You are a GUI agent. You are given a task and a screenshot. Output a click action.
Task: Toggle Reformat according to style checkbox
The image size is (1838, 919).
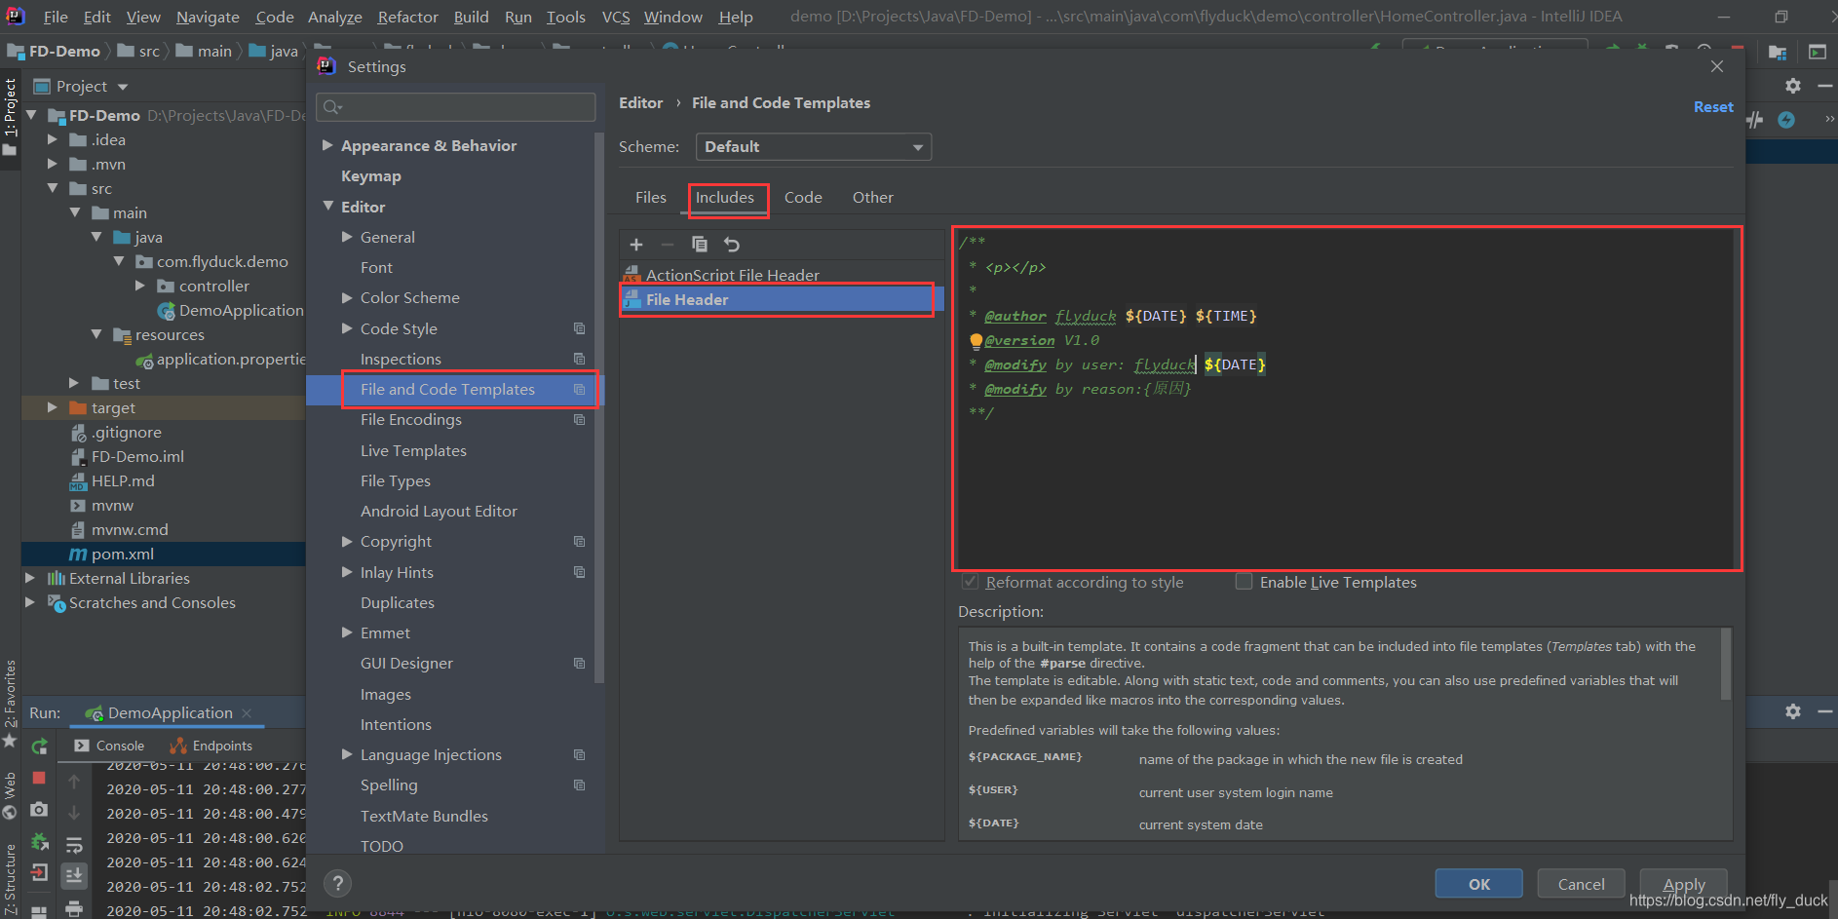pyautogui.click(x=970, y=582)
